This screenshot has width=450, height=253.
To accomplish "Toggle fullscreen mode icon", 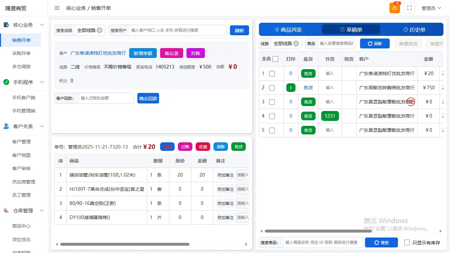I will point(409,8).
